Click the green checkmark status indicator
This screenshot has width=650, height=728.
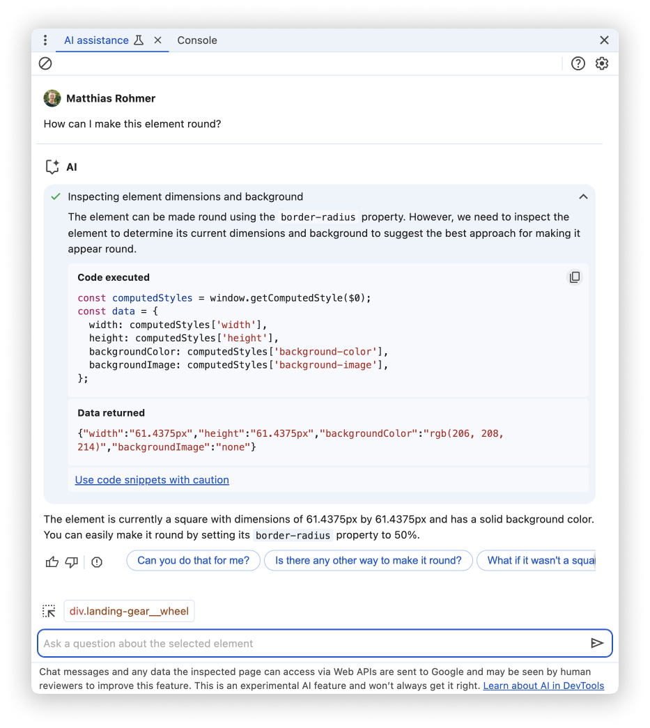tap(55, 196)
